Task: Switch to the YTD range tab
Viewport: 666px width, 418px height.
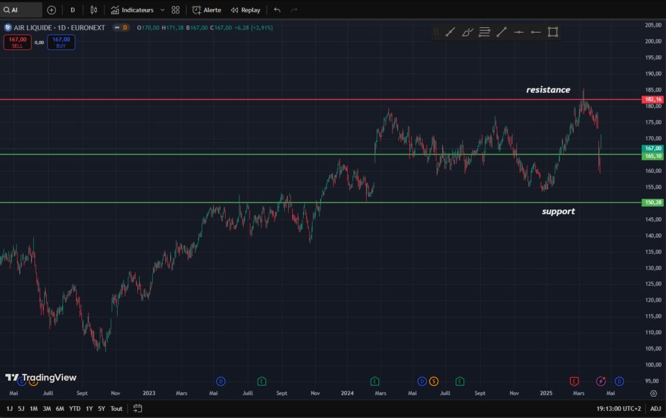Action: tap(74, 408)
